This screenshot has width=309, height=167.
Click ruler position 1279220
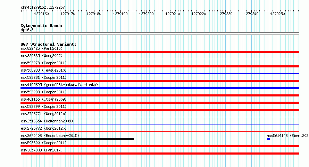point(199,14)
